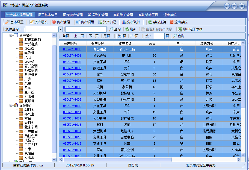Screen dimensions: 249x170
Task: Select 台式电脑 folder icon in tree
Action: 21,44
